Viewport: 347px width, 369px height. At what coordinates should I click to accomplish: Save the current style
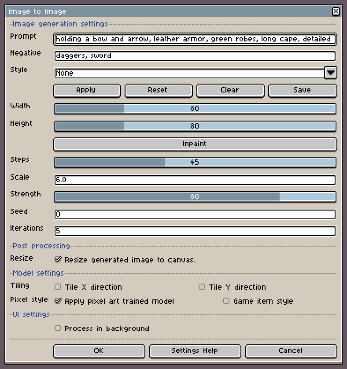coord(302,90)
